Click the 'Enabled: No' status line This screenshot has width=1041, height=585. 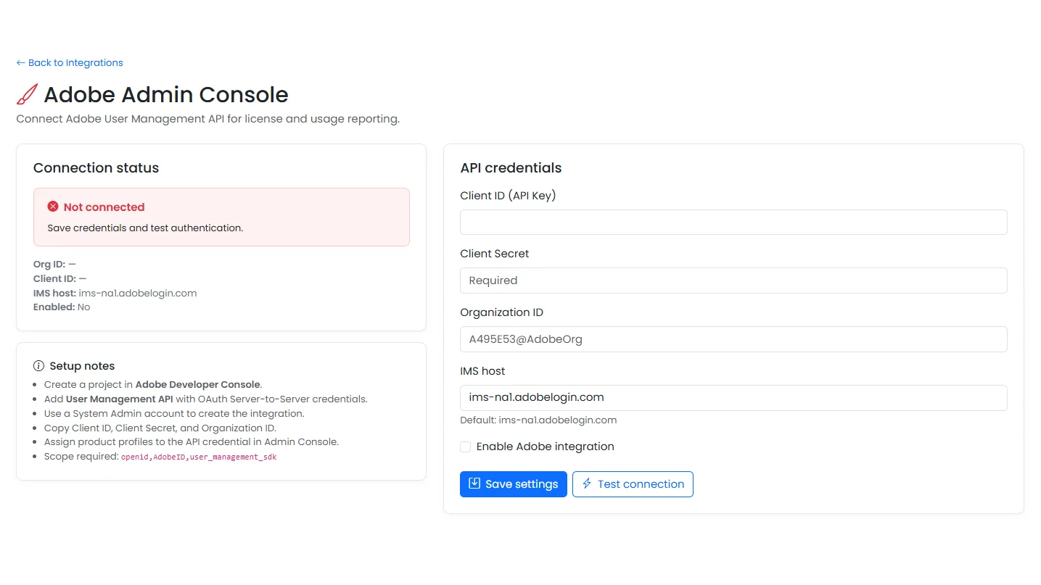click(62, 307)
